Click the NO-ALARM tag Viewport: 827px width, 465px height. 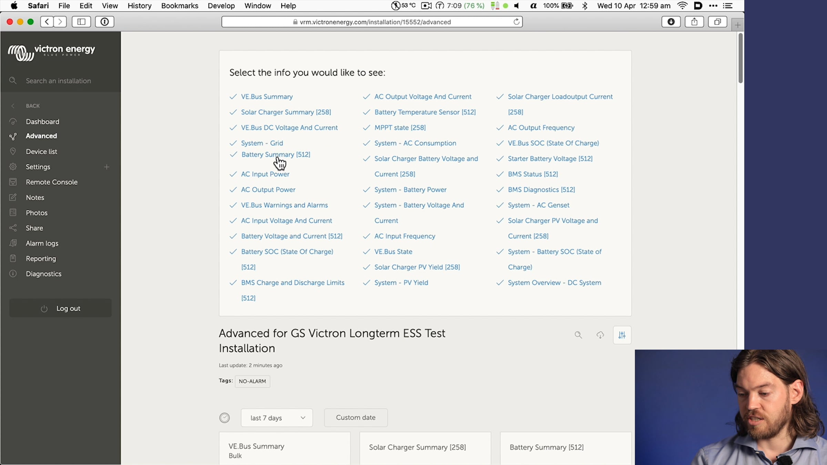point(253,381)
